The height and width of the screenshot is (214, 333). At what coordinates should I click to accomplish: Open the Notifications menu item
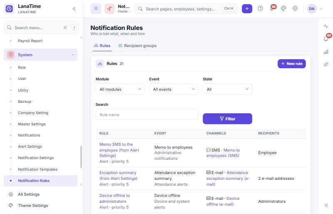(29, 135)
